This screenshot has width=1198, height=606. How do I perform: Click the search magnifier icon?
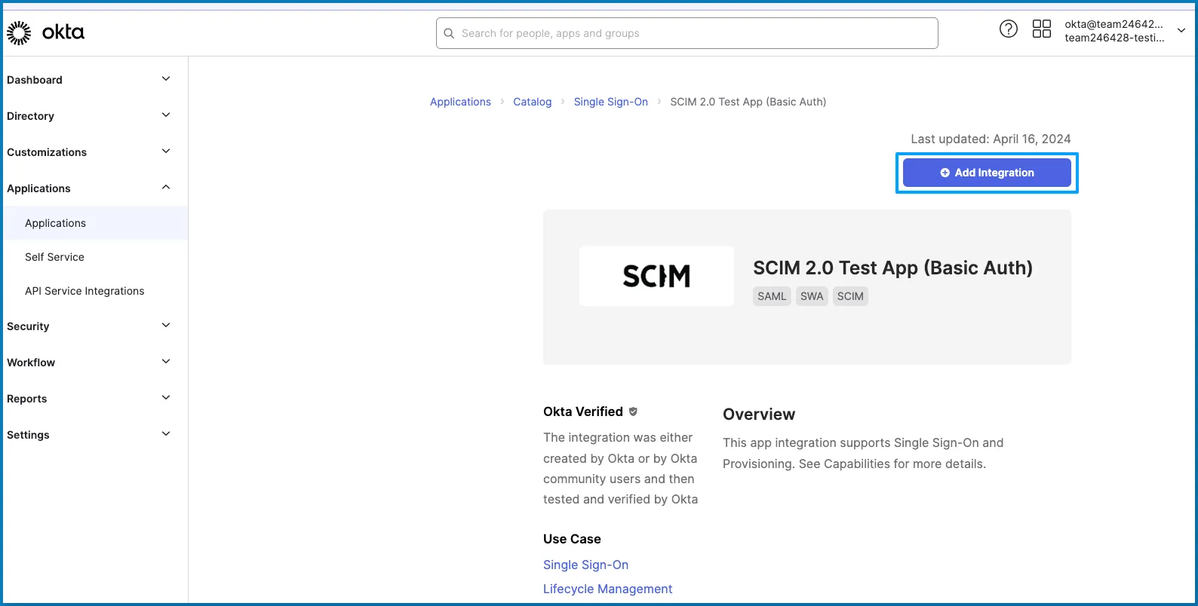(449, 33)
